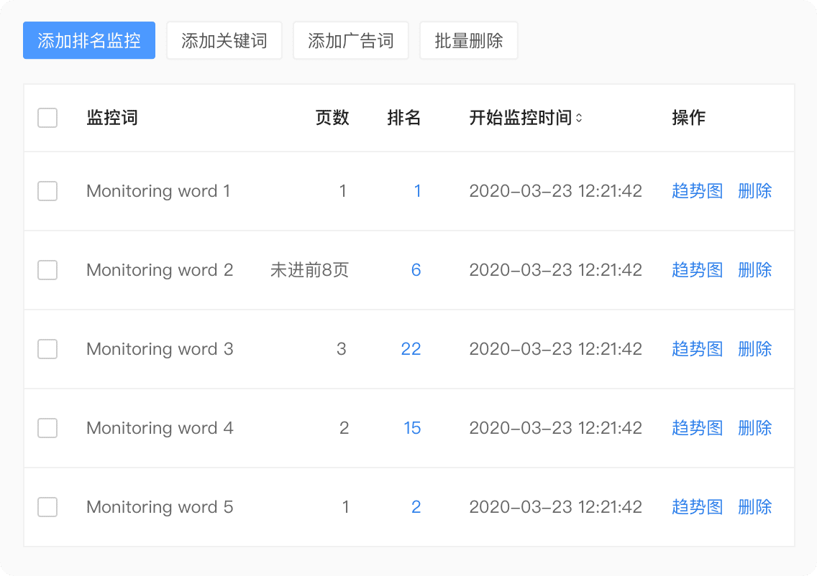
Task: Click the 添加排名监控 button
Action: pyautogui.click(x=88, y=40)
